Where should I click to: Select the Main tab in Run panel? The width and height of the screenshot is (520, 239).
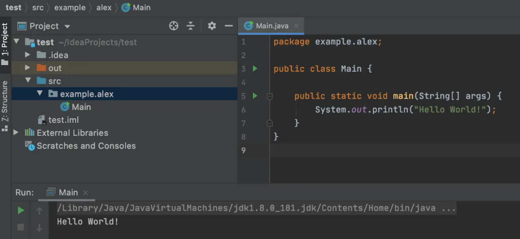pyautogui.click(x=67, y=193)
